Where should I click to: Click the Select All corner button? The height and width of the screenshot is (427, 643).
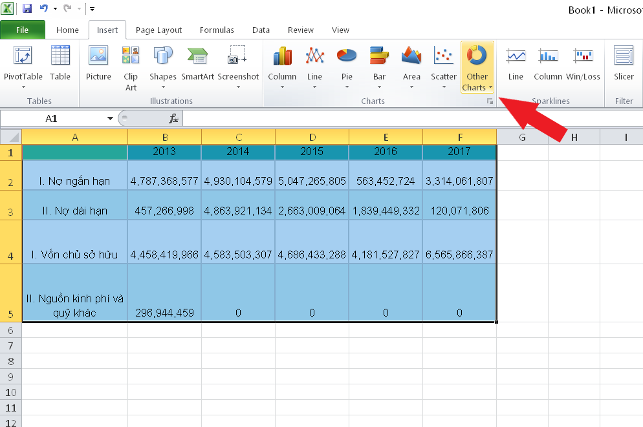click(11, 137)
